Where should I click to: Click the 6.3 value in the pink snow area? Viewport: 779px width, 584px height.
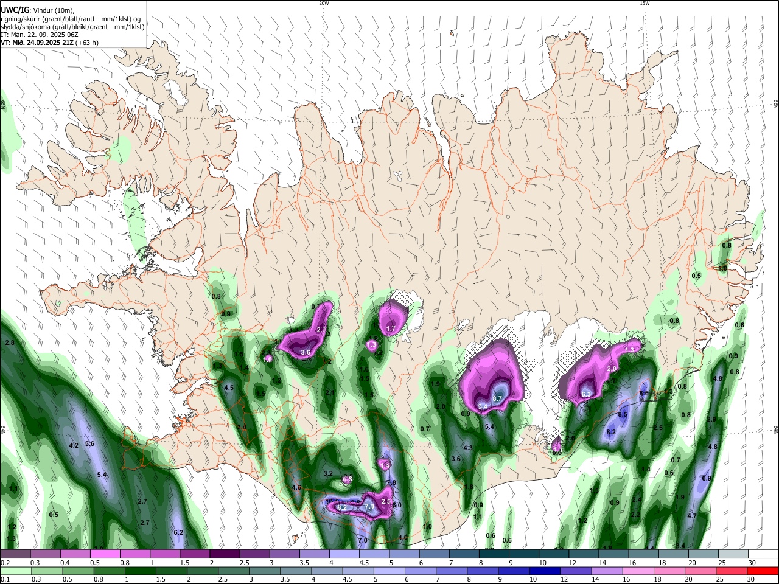tap(587, 394)
